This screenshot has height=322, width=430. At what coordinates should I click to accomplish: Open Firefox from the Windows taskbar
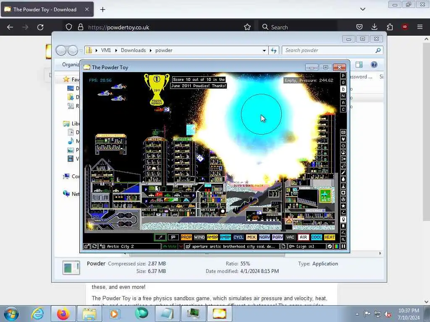(63, 314)
